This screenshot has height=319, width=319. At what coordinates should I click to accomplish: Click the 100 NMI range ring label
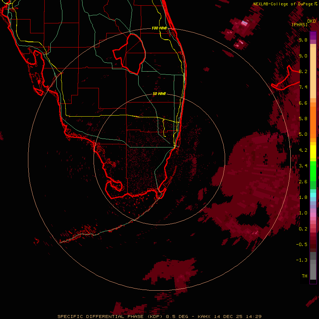click(x=159, y=28)
